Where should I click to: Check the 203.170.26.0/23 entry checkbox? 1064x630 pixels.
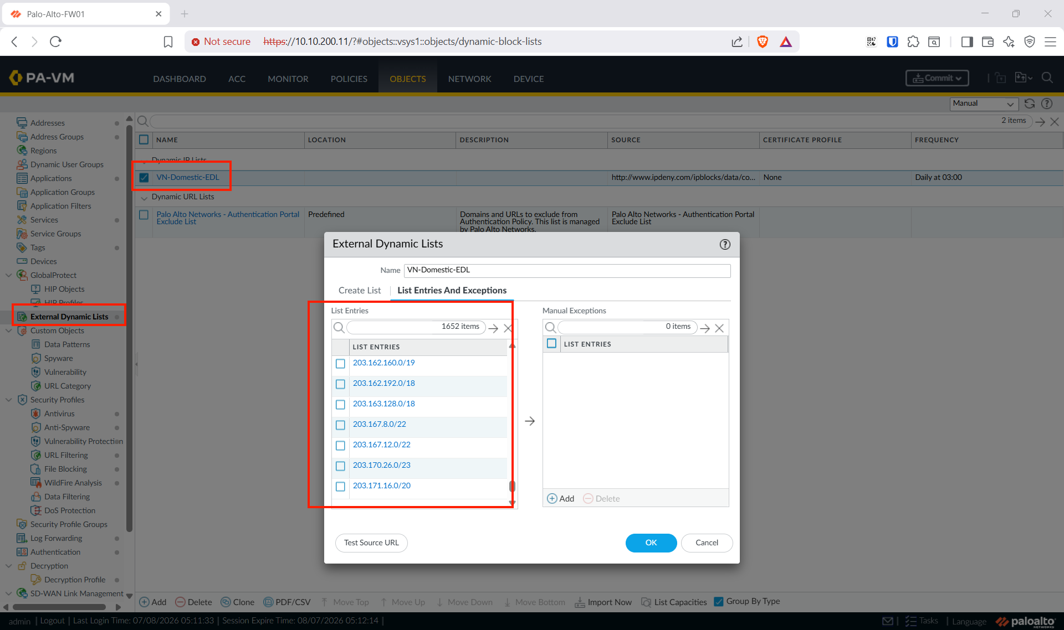click(x=340, y=466)
